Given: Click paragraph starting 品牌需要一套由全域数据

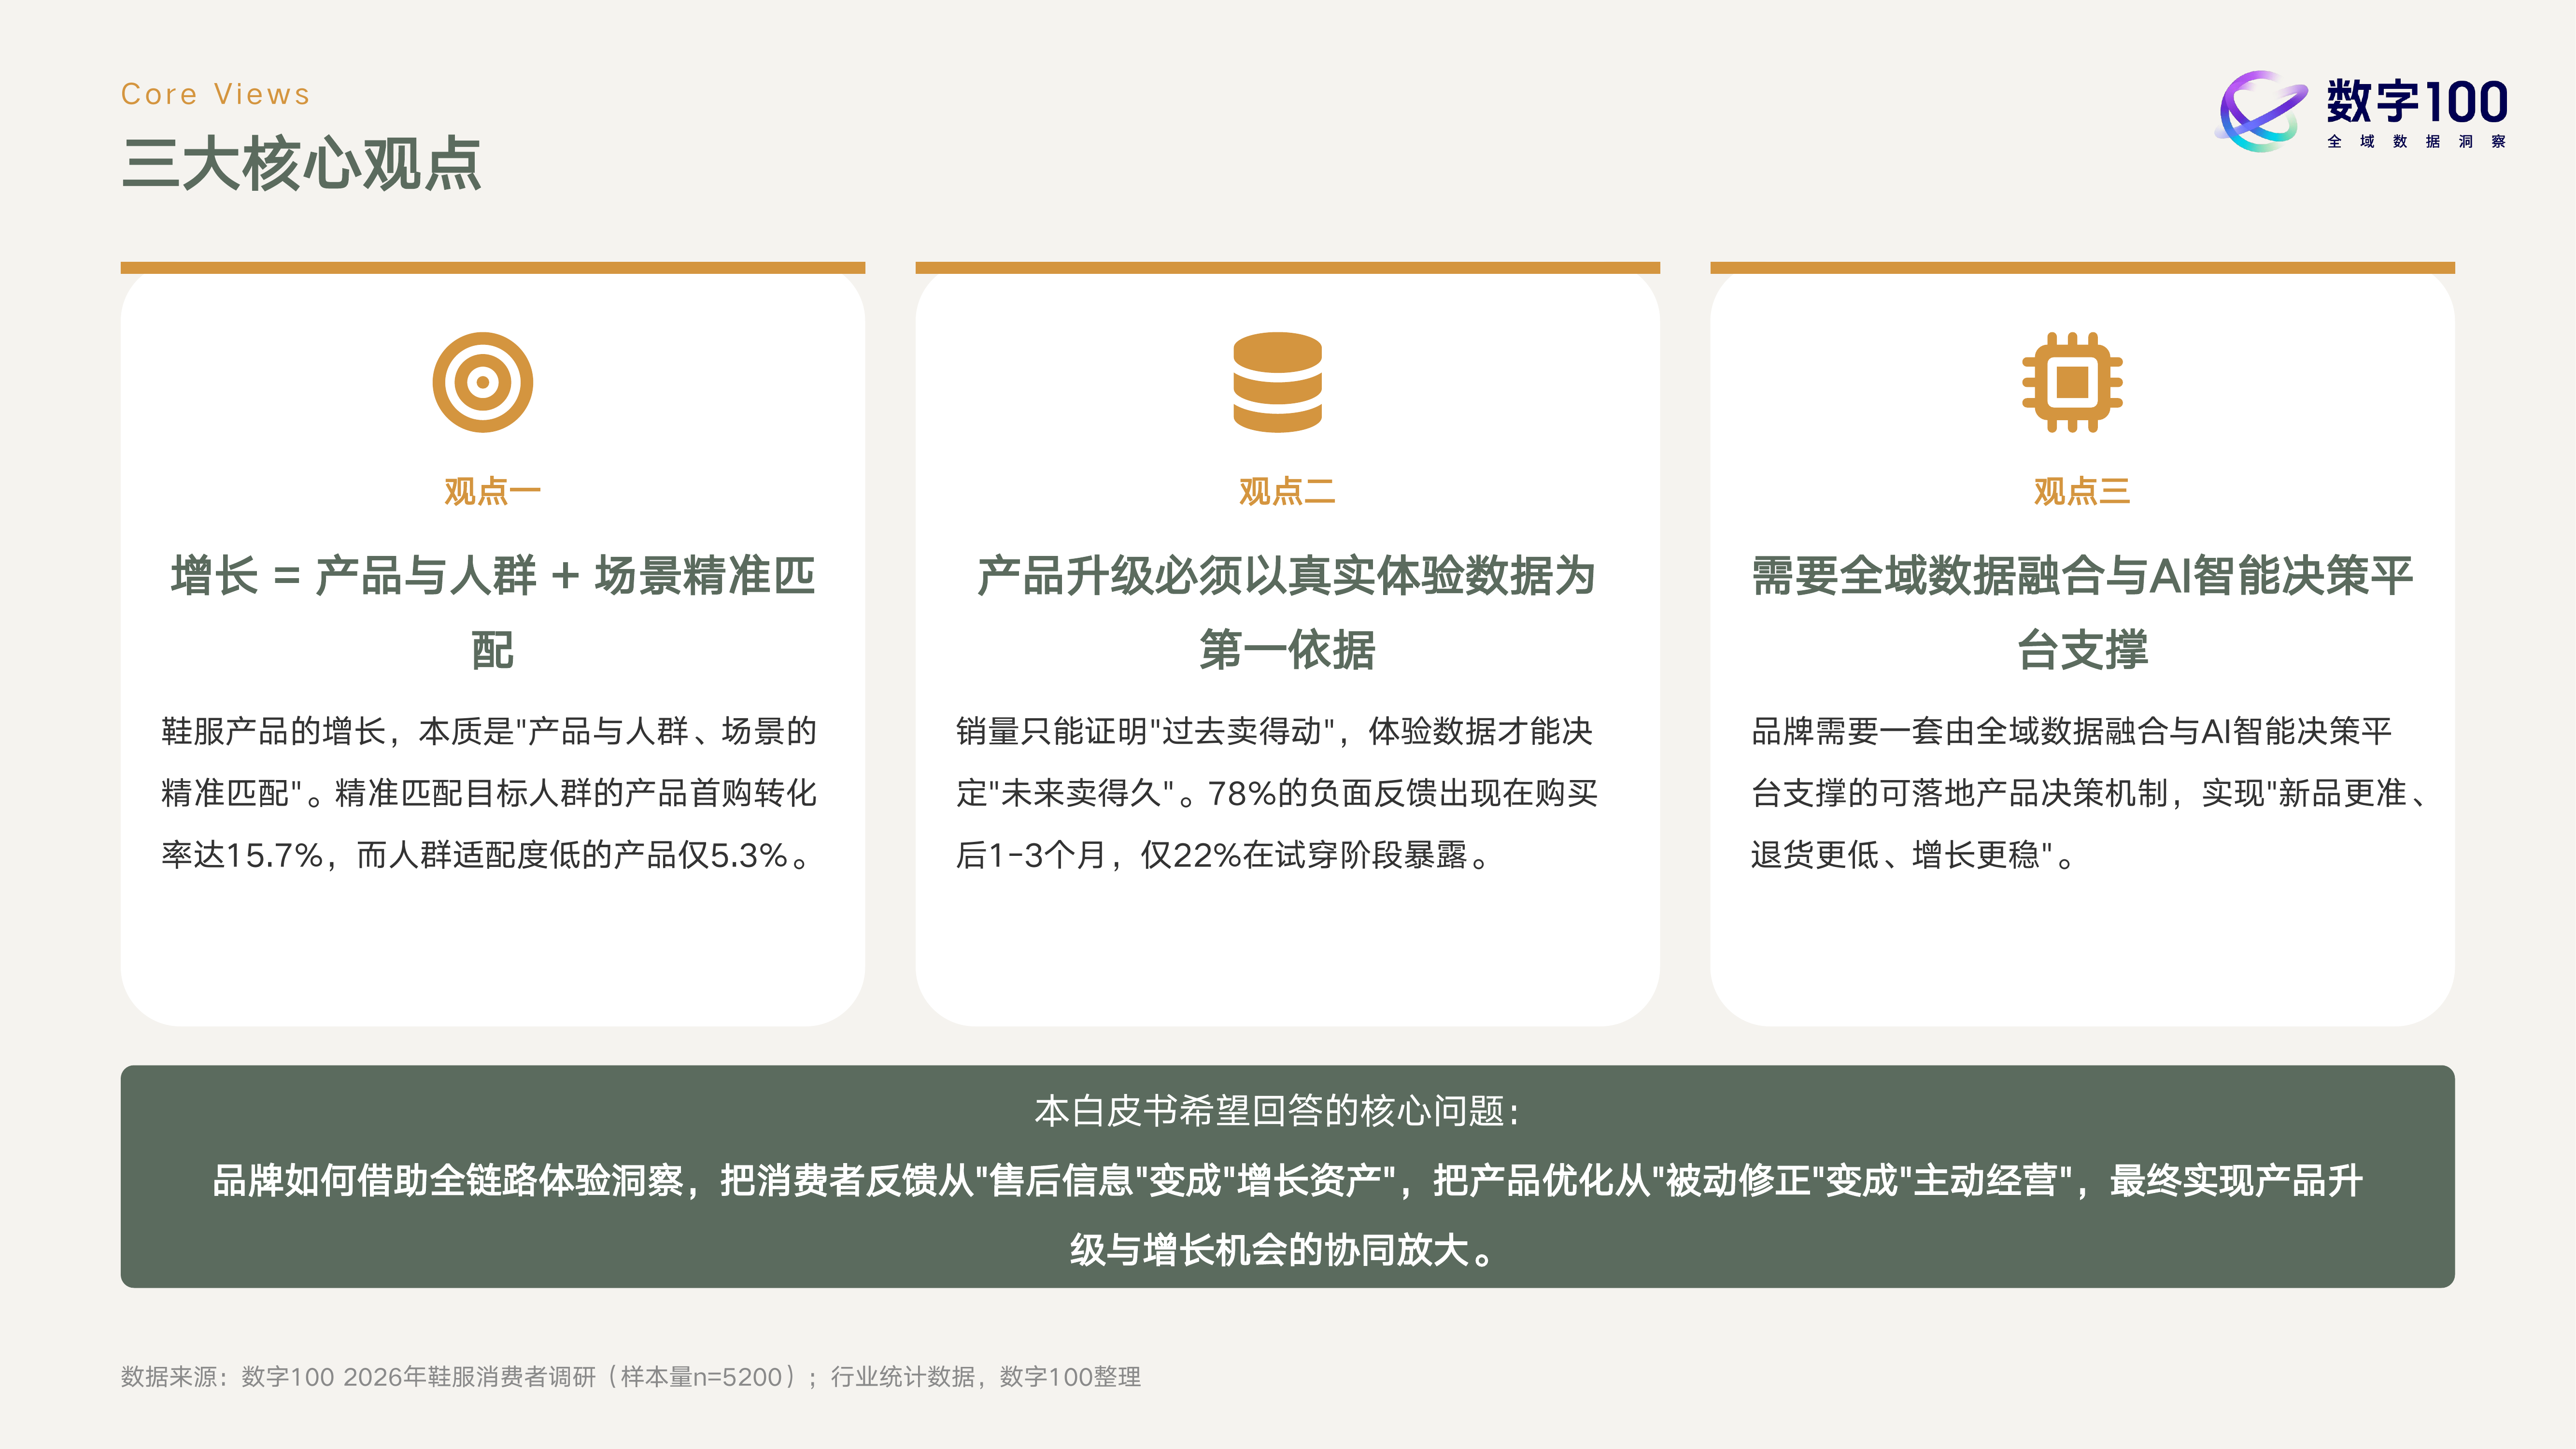Looking at the screenshot, I should 2090,793.
